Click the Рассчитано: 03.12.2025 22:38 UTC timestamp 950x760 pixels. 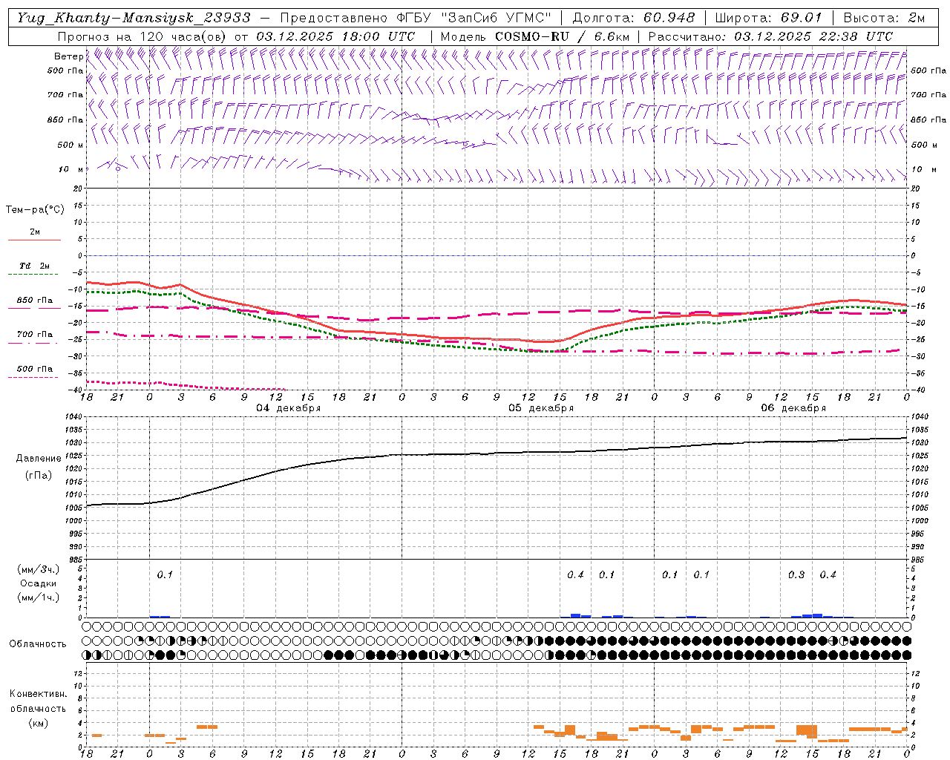pos(770,36)
